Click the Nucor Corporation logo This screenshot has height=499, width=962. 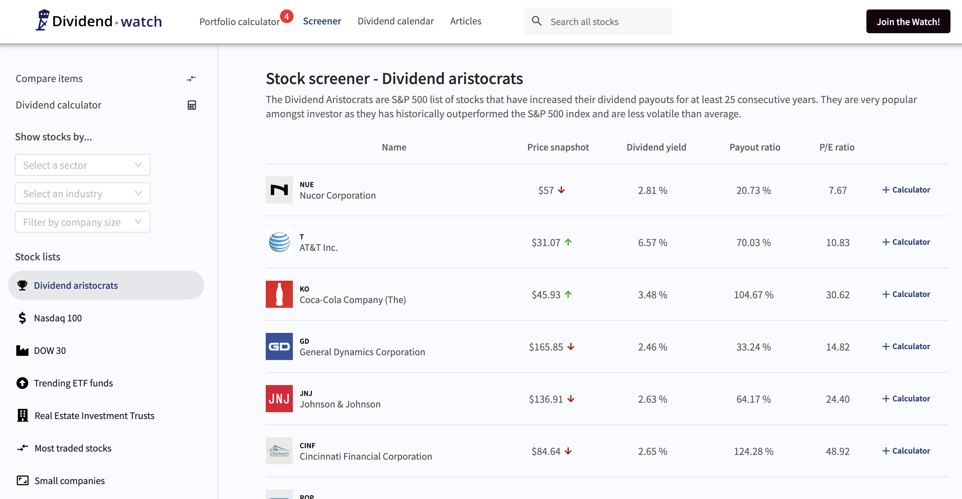(279, 190)
